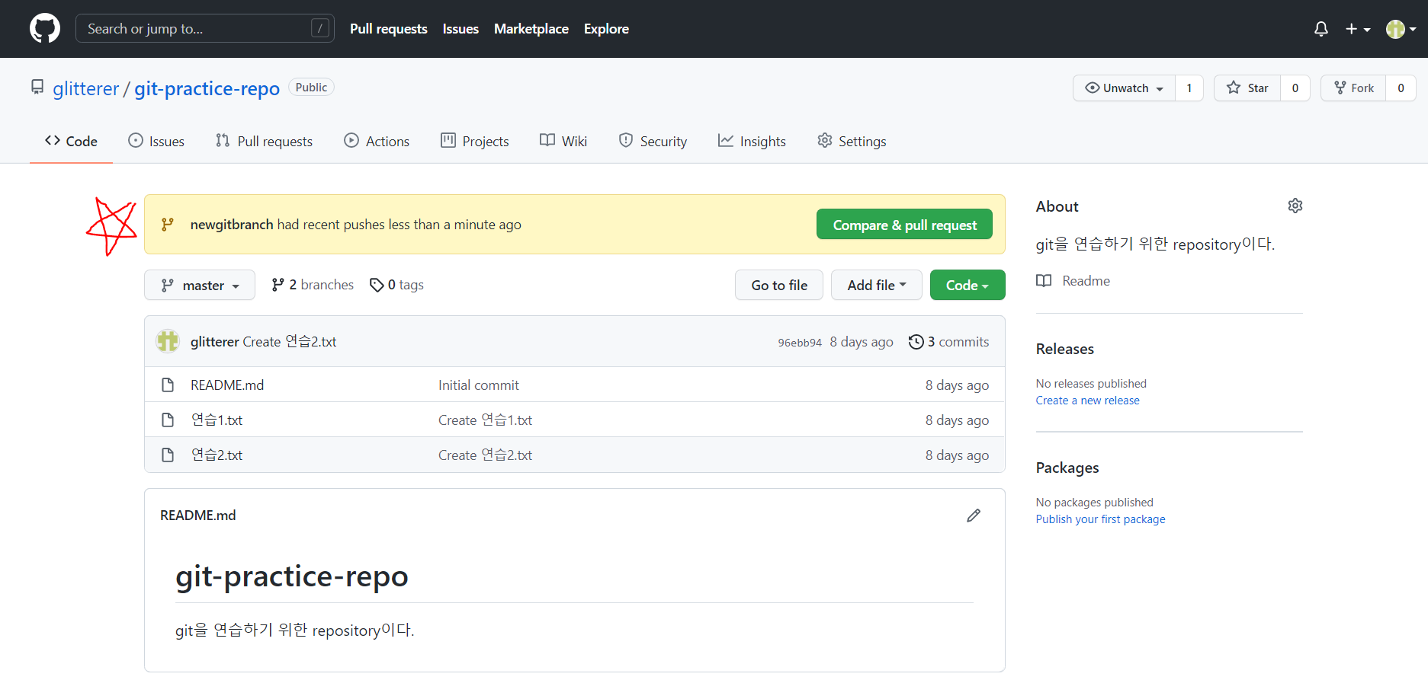Expand the master branch selector
The width and height of the screenshot is (1428, 680).
200,285
